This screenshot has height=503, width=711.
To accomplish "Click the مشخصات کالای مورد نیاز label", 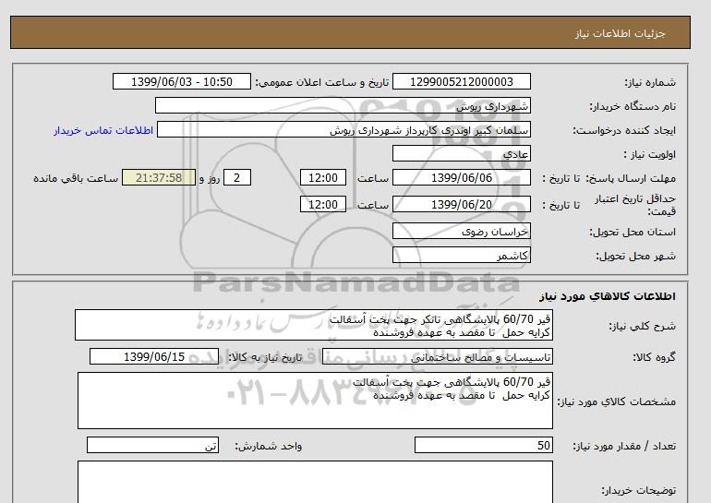I will coord(616,401).
